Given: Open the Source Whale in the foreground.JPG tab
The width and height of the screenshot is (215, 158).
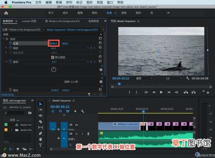Looking at the screenshot, I should [62, 21].
